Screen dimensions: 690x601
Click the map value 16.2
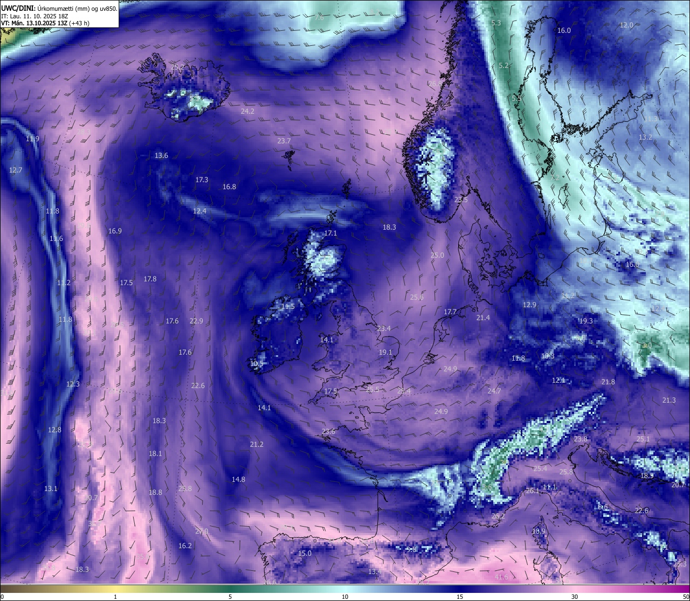coord(185,545)
